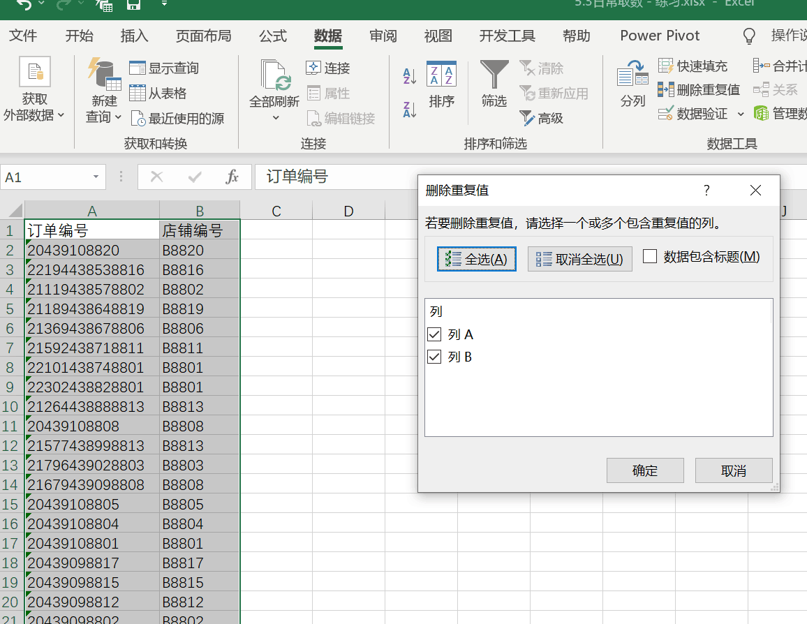
Task: Click Unselect All (取消全选) button
Action: [580, 259]
